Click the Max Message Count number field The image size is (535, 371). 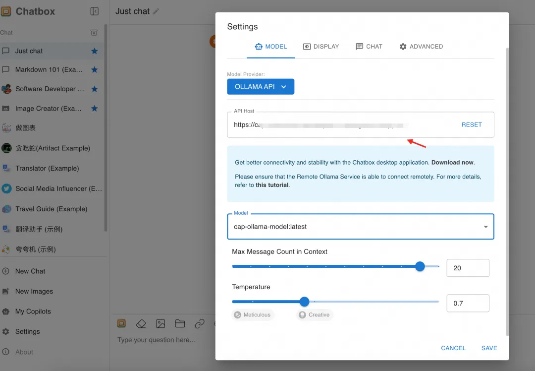click(468, 268)
